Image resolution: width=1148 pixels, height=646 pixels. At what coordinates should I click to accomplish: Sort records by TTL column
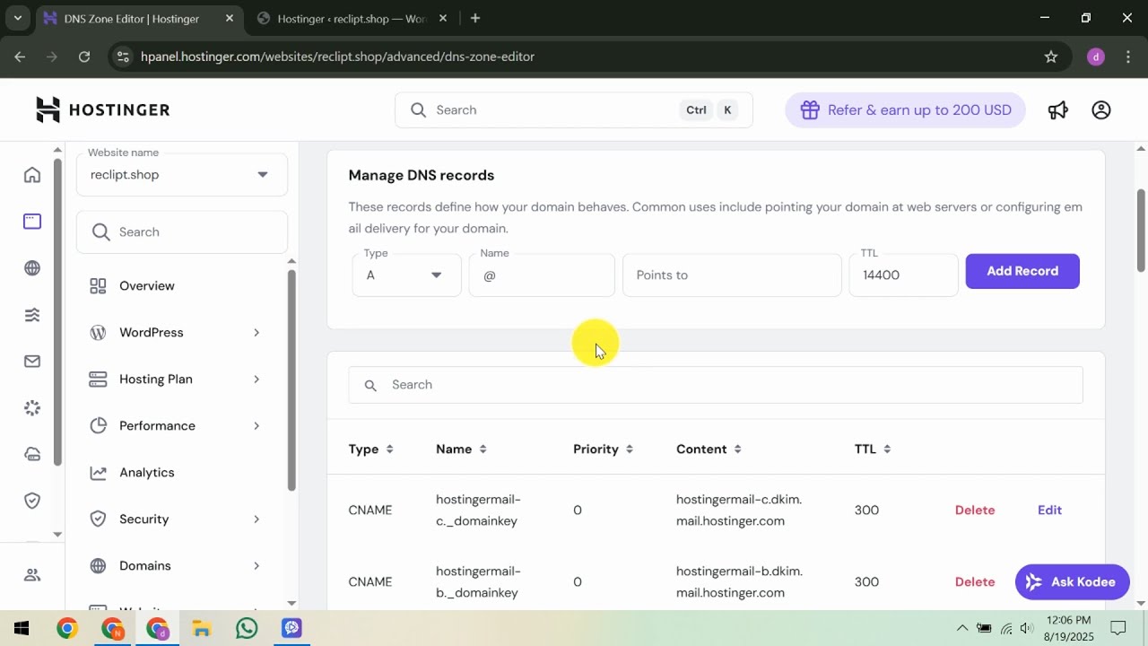[873, 449]
